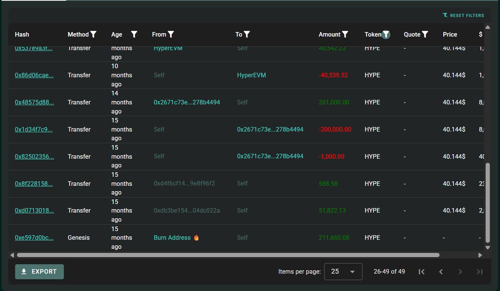Image resolution: width=500 pixels, height=291 pixels.
Task: Click the Amount column header label
Action: click(330, 35)
